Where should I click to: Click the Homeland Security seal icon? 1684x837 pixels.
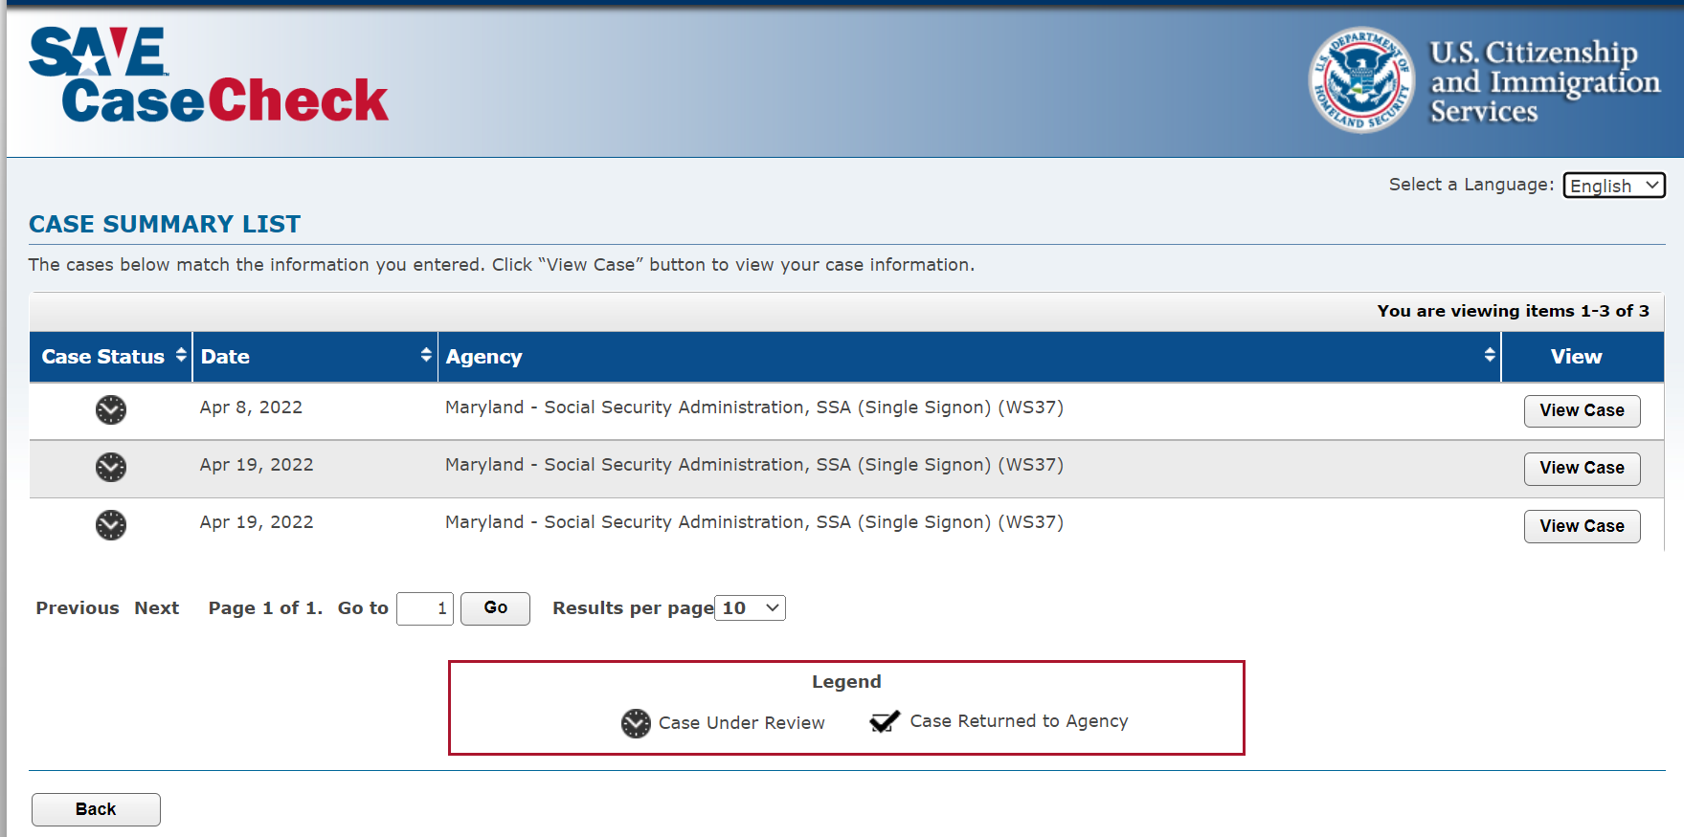tap(1360, 79)
